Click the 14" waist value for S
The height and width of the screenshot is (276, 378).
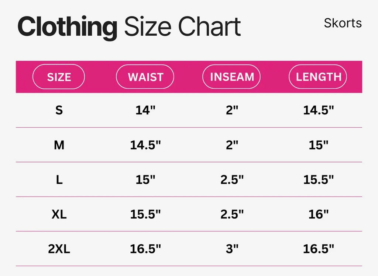click(145, 110)
